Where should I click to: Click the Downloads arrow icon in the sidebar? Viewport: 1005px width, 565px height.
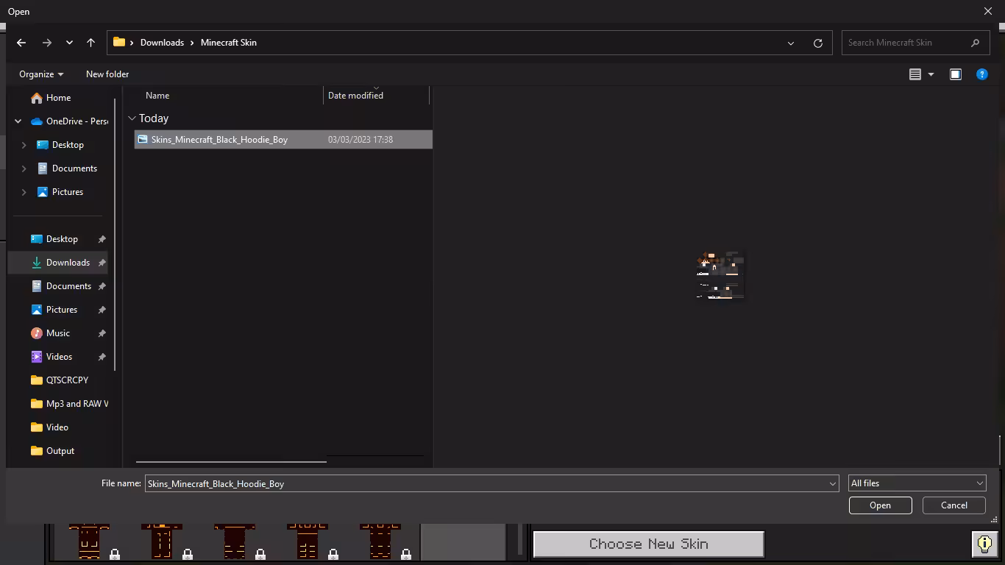(37, 263)
